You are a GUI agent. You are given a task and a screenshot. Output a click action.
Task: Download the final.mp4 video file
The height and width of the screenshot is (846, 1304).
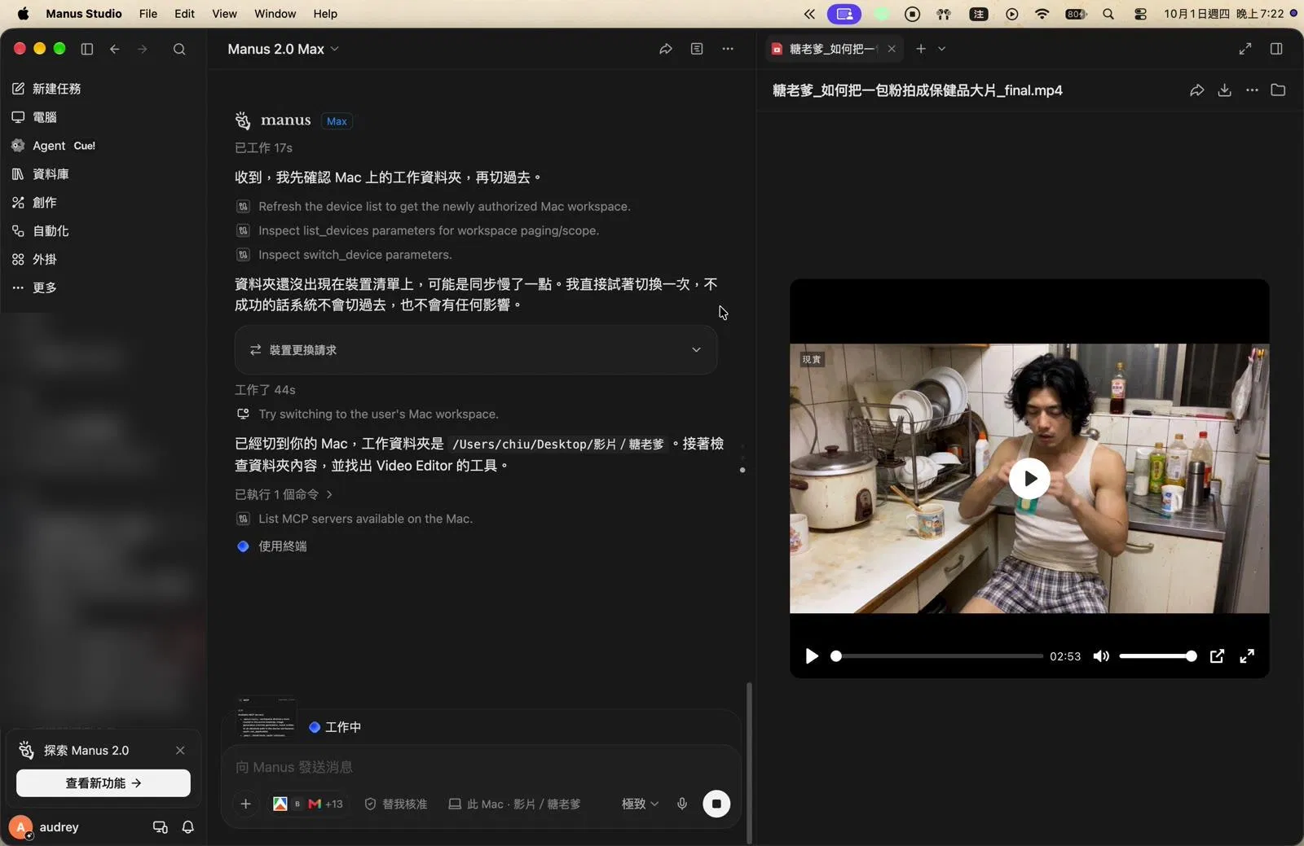point(1224,90)
